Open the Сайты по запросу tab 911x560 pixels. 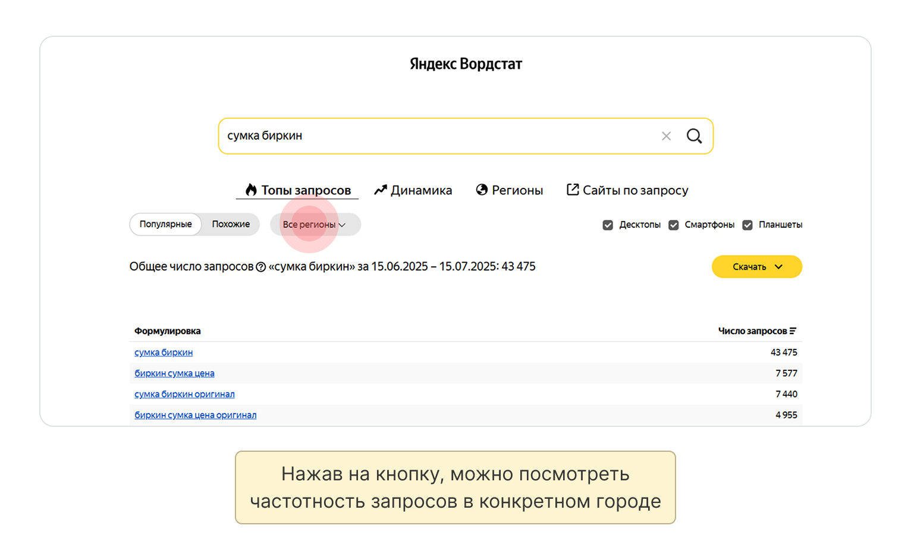tap(627, 190)
